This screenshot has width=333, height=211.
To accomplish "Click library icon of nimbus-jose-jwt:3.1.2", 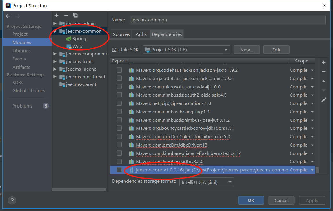I will coord(132,120).
